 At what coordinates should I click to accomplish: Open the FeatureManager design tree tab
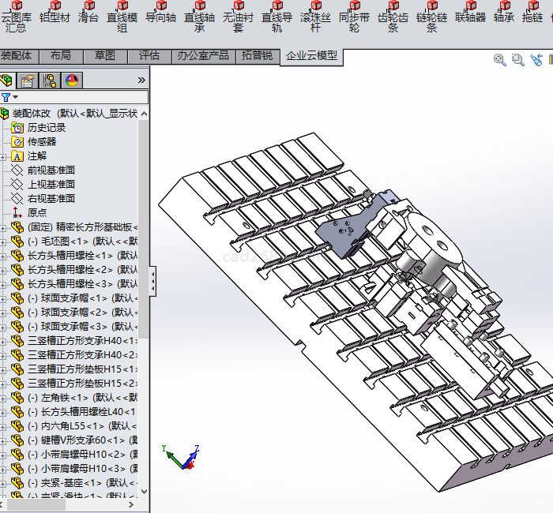(x=8, y=80)
